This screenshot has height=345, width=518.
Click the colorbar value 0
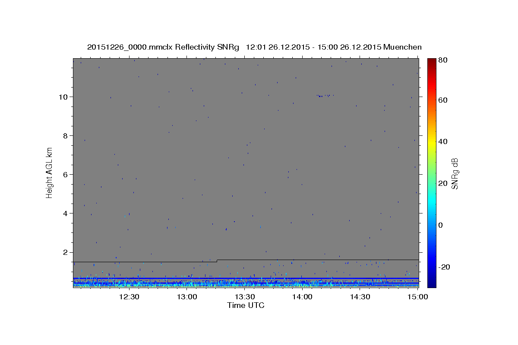tap(440, 225)
